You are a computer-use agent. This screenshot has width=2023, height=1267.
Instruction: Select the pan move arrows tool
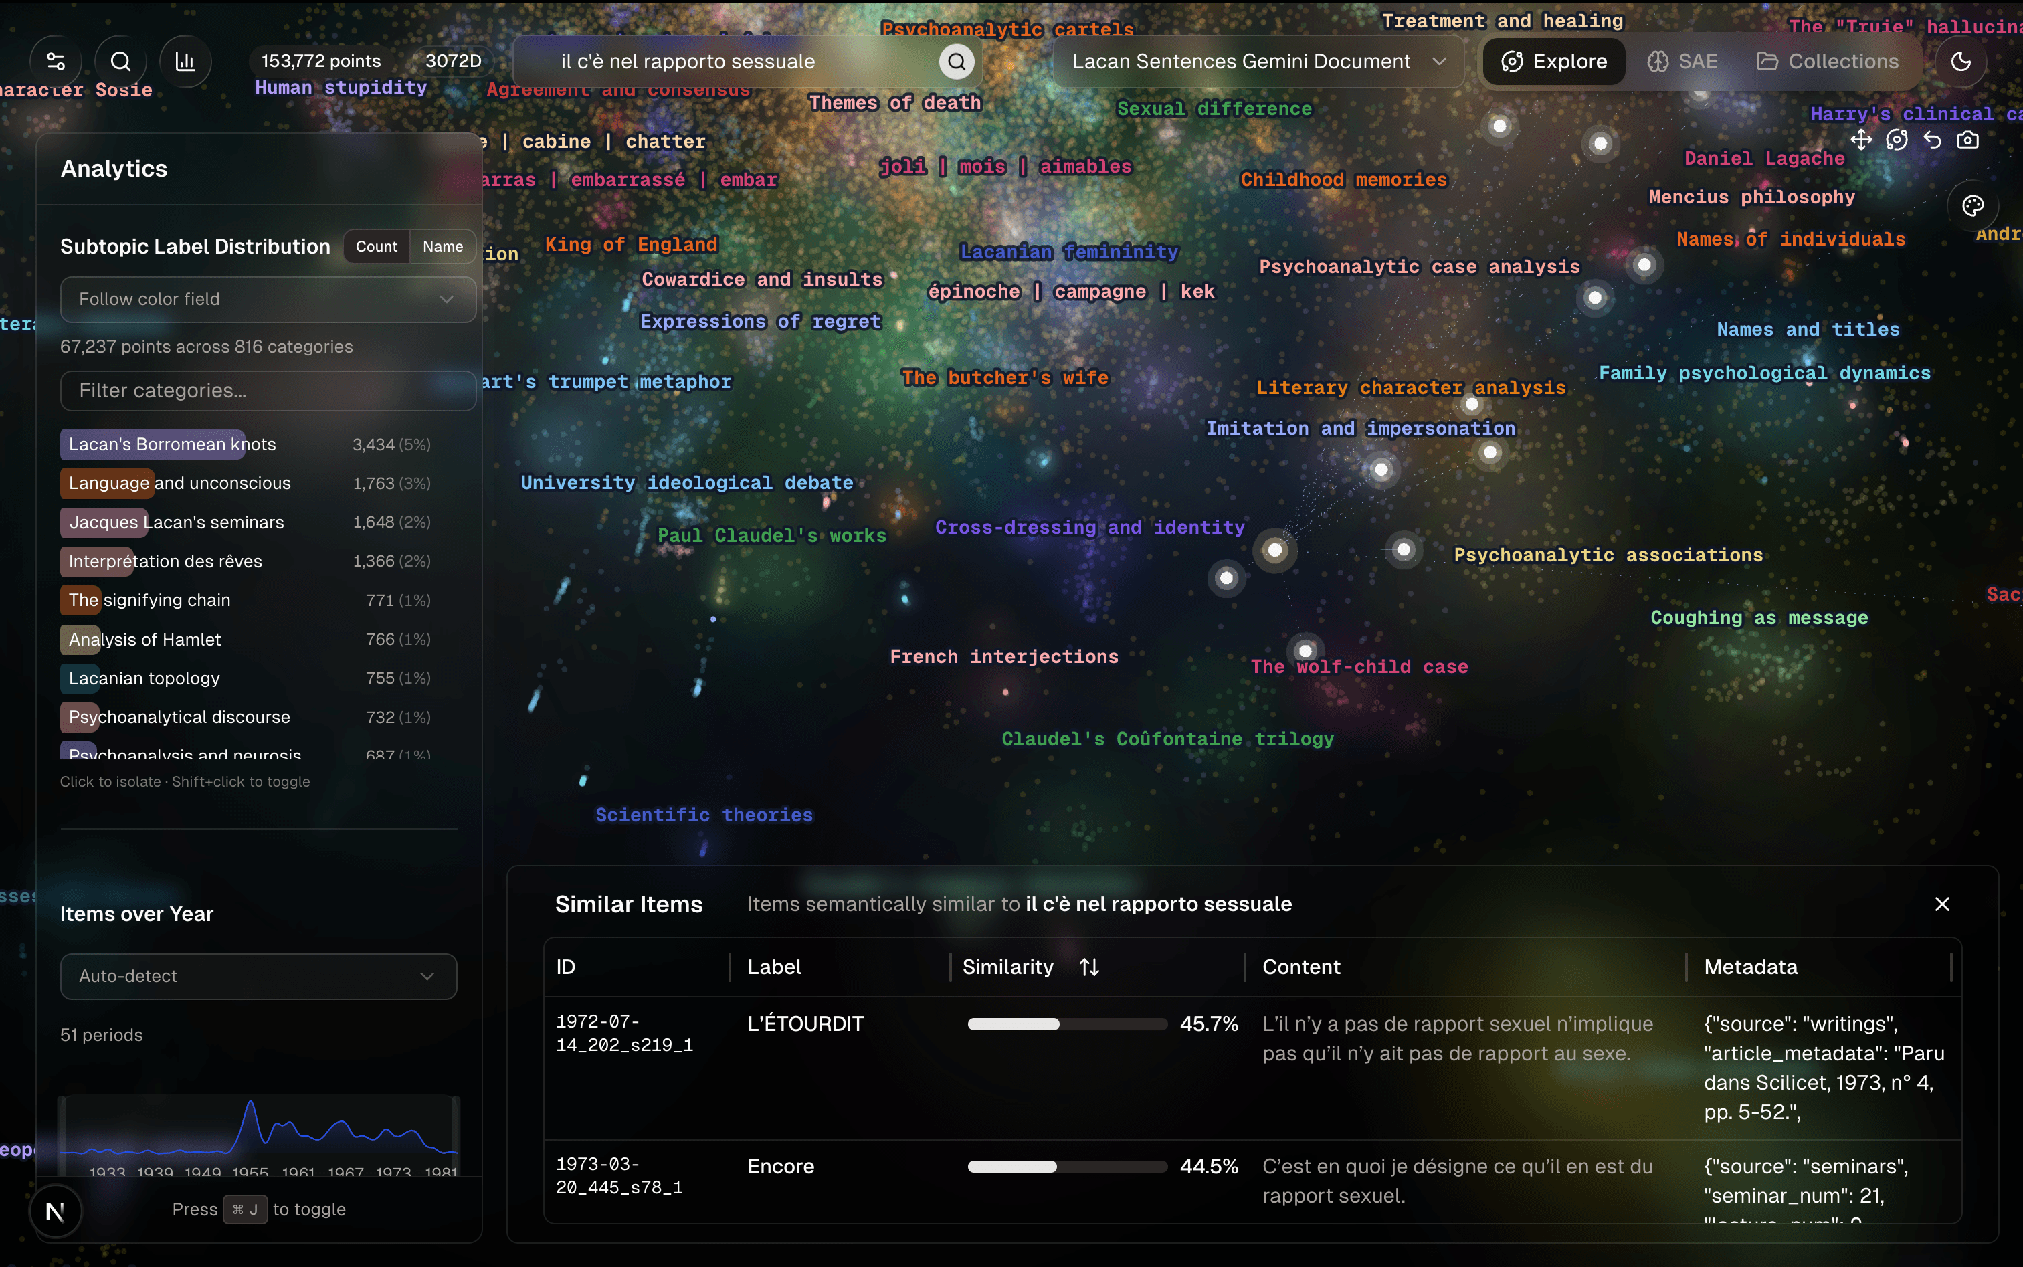[1861, 140]
